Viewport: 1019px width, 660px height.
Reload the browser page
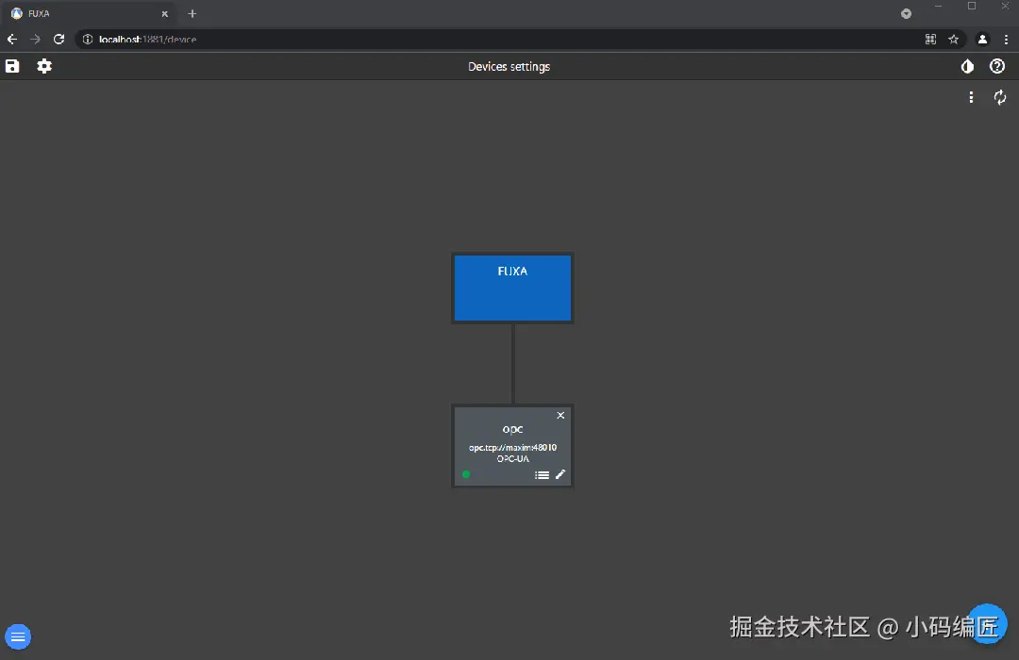coord(59,40)
